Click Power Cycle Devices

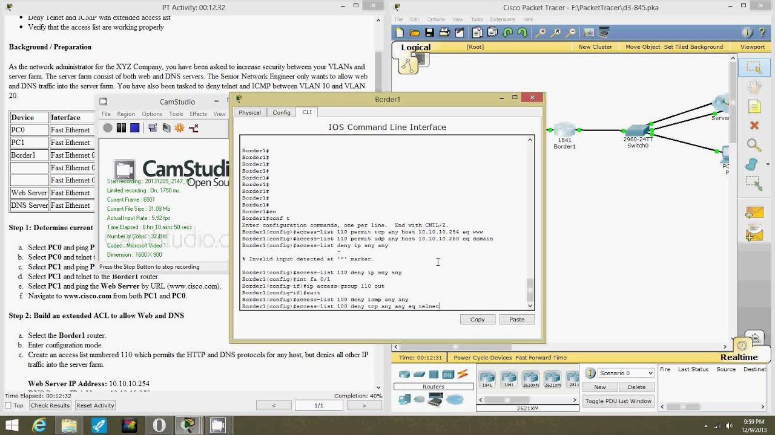[483, 358]
